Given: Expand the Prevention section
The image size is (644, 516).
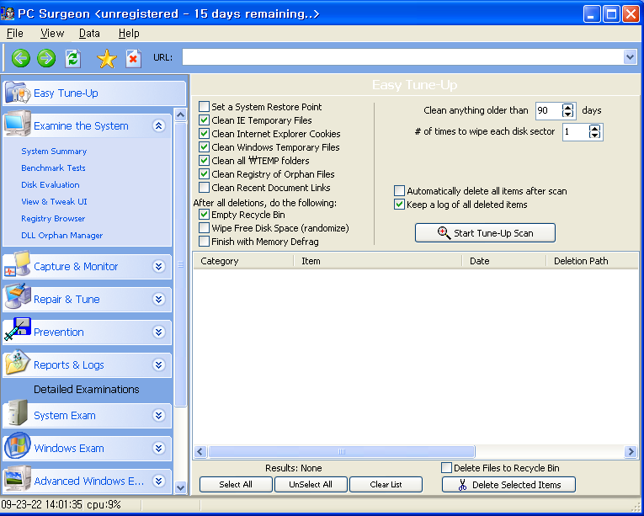Looking at the screenshot, I should (159, 332).
